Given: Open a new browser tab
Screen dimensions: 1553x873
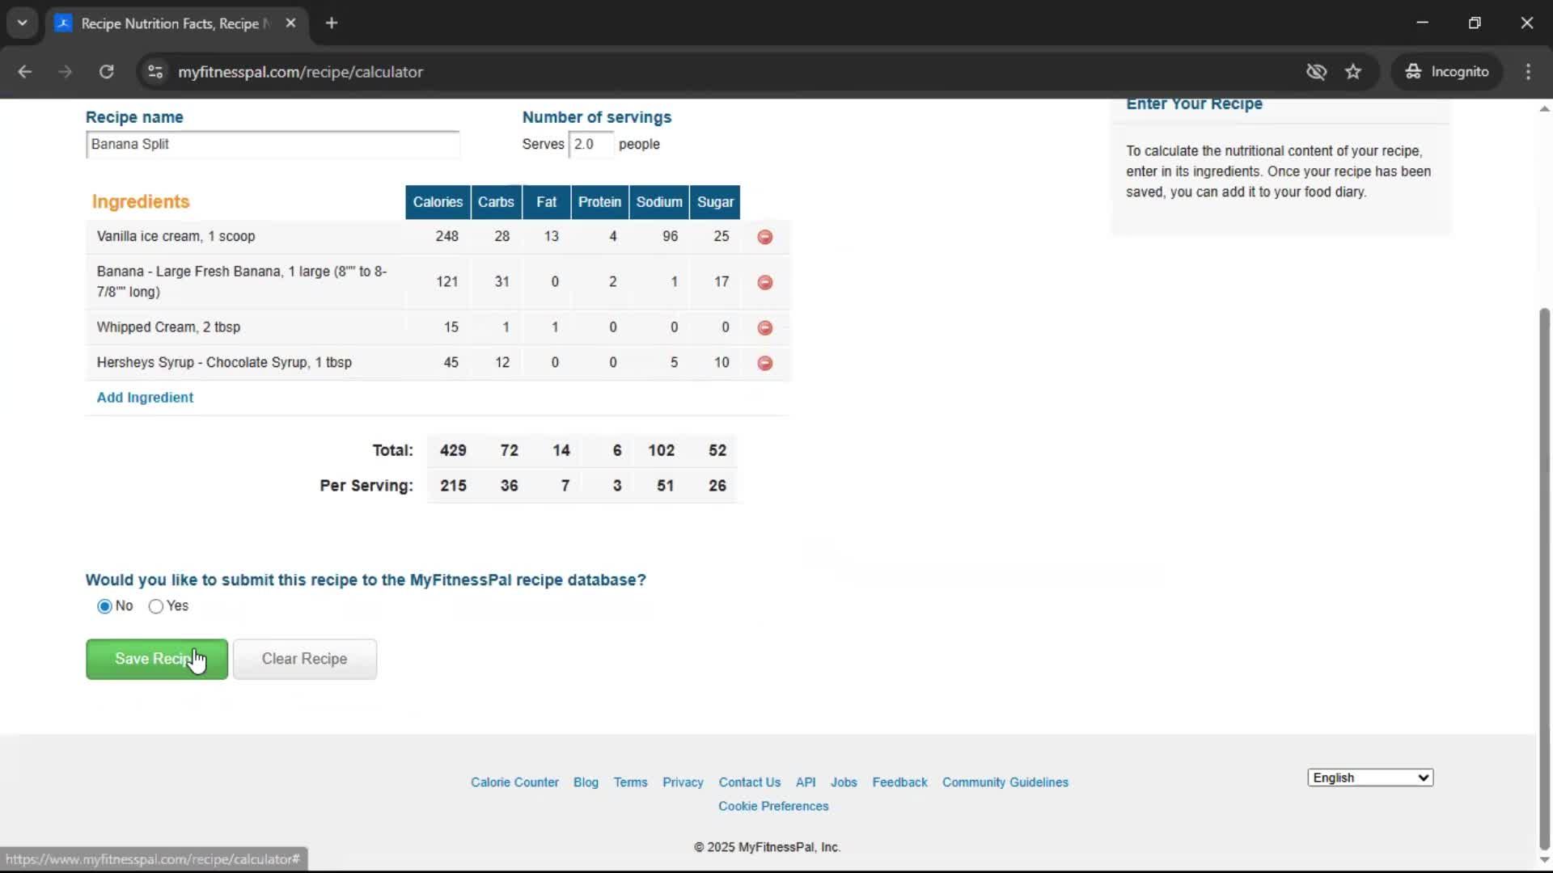Looking at the screenshot, I should (x=332, y=23).
